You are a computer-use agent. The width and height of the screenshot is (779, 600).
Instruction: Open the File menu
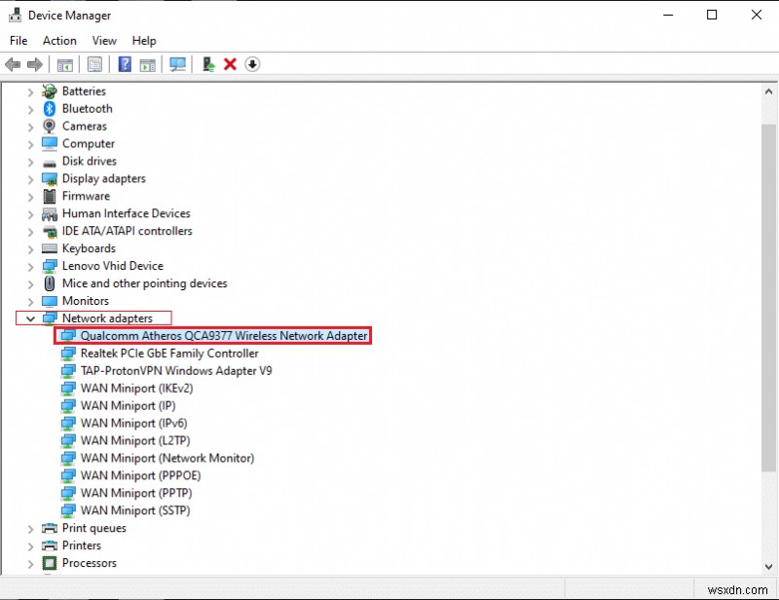[18, 40]
